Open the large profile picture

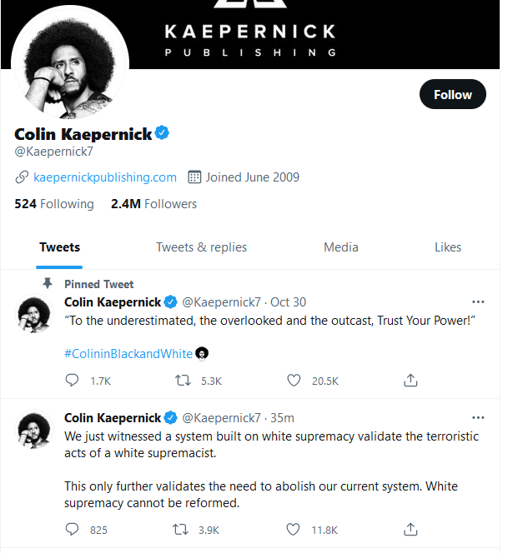coord(70,63)
